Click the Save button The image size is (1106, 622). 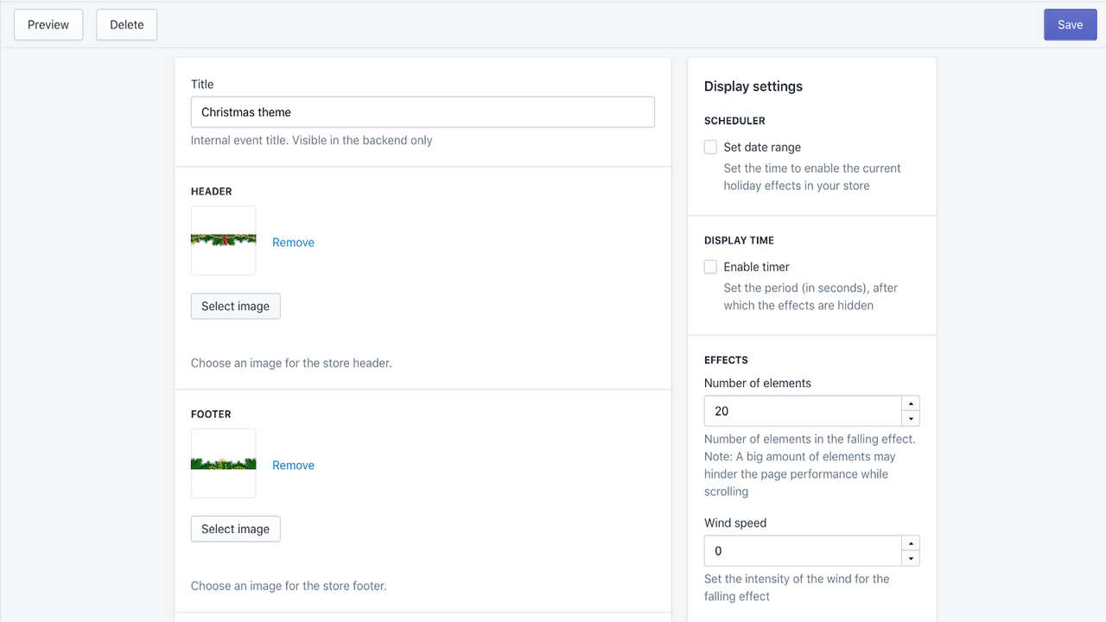[1070, 24]
